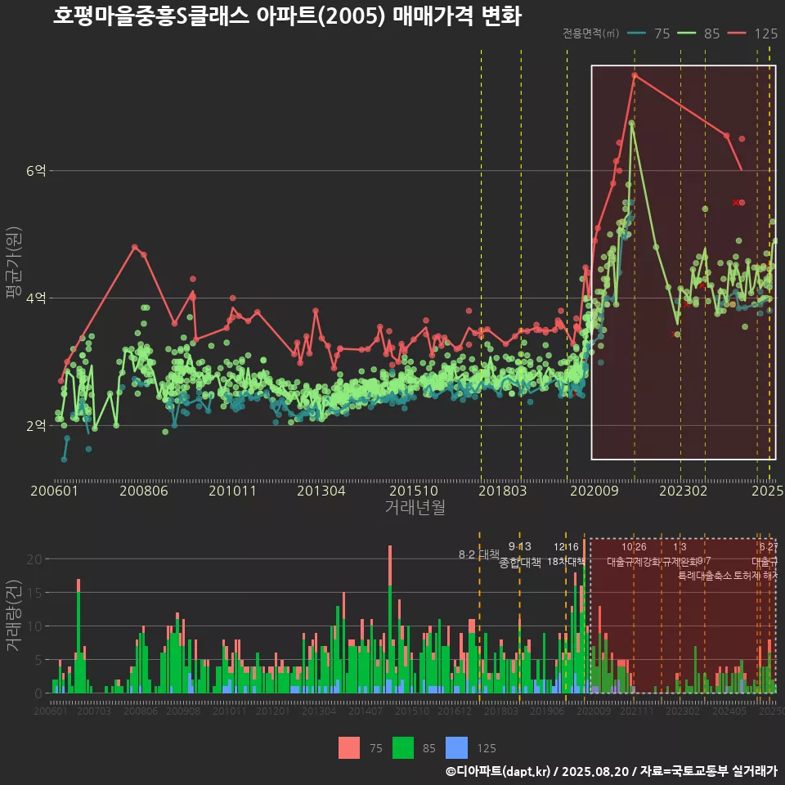Click the 거래년월 axis title

pyautogui.click(x=415, y=507)
